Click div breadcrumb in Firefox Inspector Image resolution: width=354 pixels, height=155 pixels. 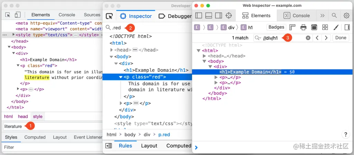click(147, 135)
